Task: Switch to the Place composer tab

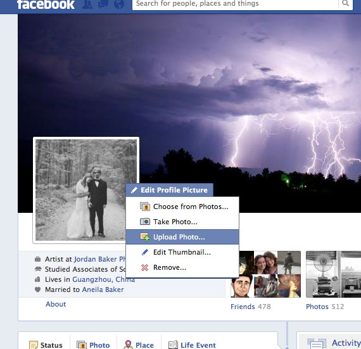Action: (139, 345)
